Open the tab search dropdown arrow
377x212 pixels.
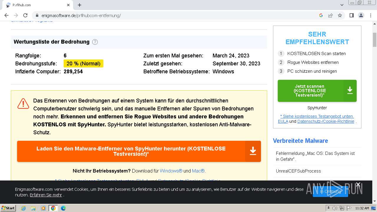point(342,5)
